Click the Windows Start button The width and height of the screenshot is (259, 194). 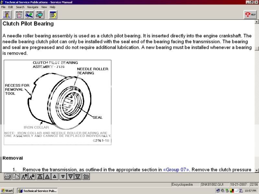click(7, 191)
